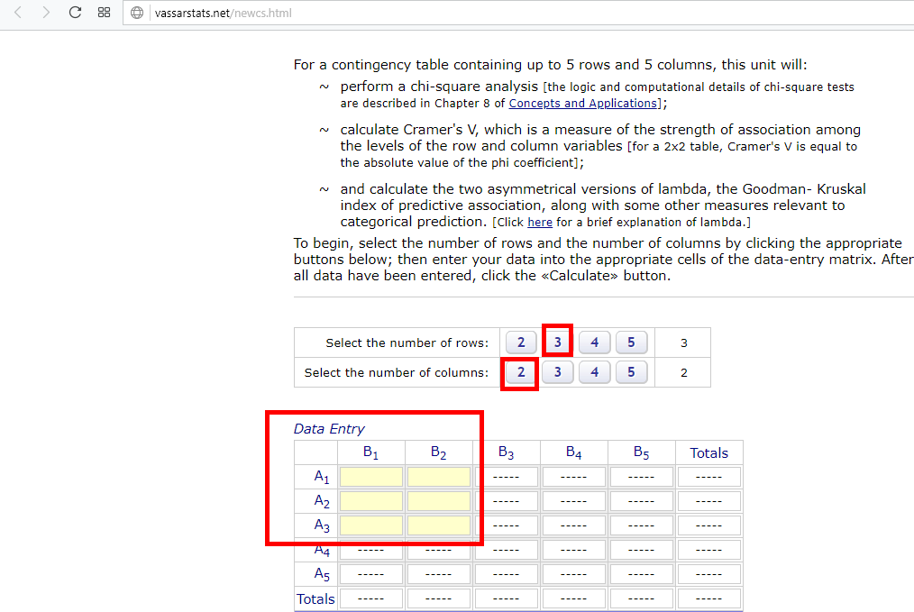The width and height of the screenshot is (914, 612).
Task: Select 2 for number of columns
Action: [521, 372]
